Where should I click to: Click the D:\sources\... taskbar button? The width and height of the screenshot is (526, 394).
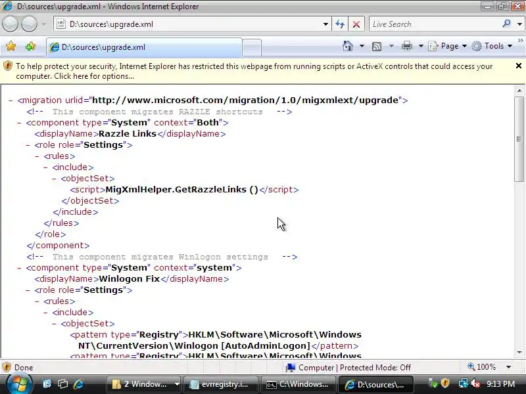[375, 384]
